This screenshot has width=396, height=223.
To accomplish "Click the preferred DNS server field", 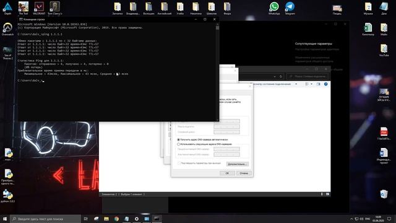I will (x=226, y=149).
